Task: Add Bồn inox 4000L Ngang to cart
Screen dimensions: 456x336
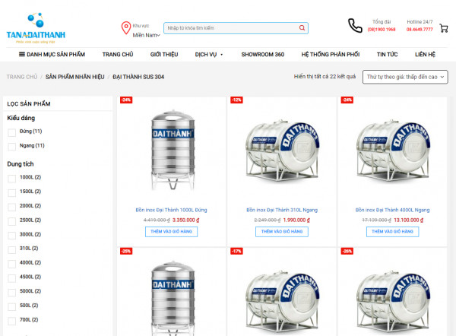Action: click(x=392, y=232)
